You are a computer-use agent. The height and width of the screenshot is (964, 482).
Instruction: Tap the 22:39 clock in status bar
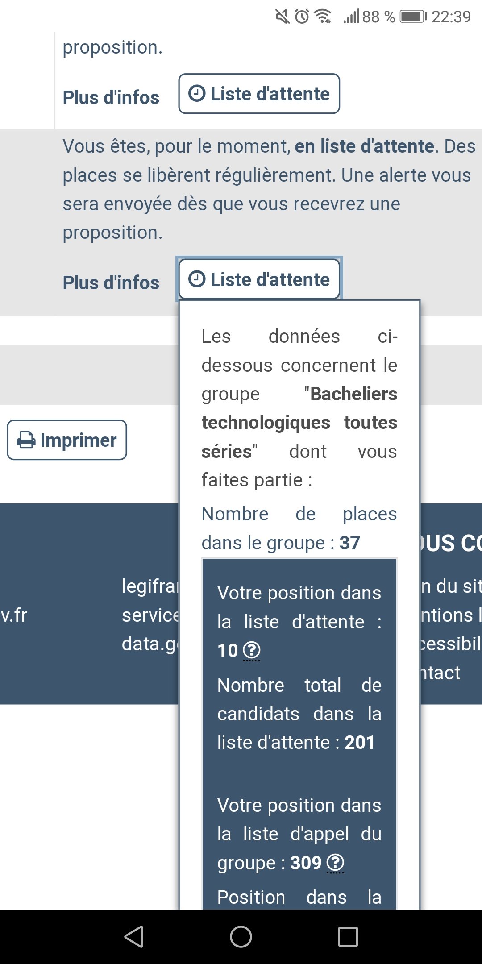[x=451, y=17]
